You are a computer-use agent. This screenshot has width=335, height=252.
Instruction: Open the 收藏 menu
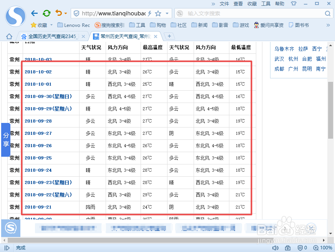click(x=252, y=4)
